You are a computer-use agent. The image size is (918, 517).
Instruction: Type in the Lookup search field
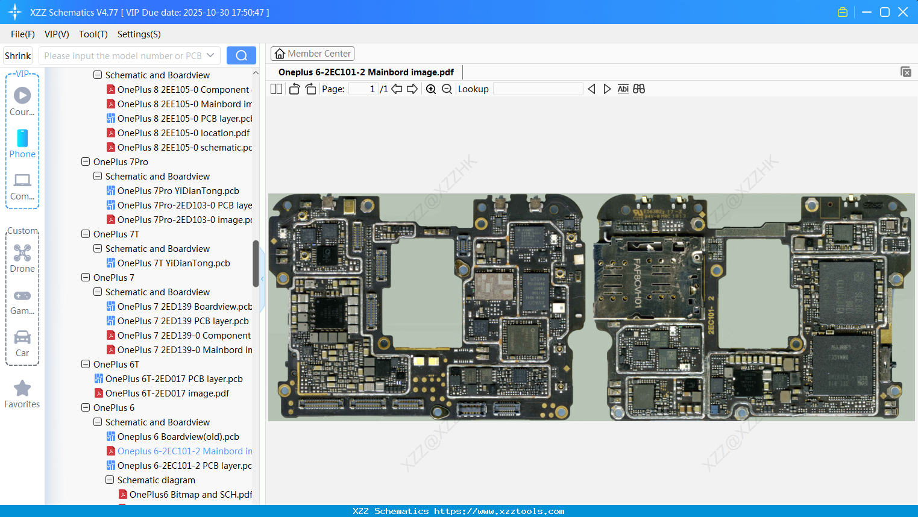[x=537, y=89]
